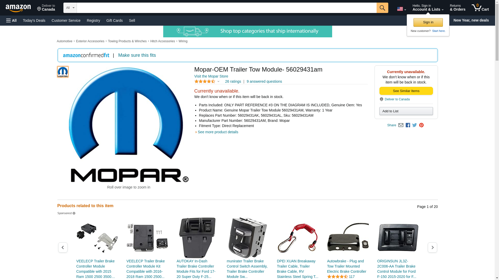Share product on Twitter

click(415, 125)
